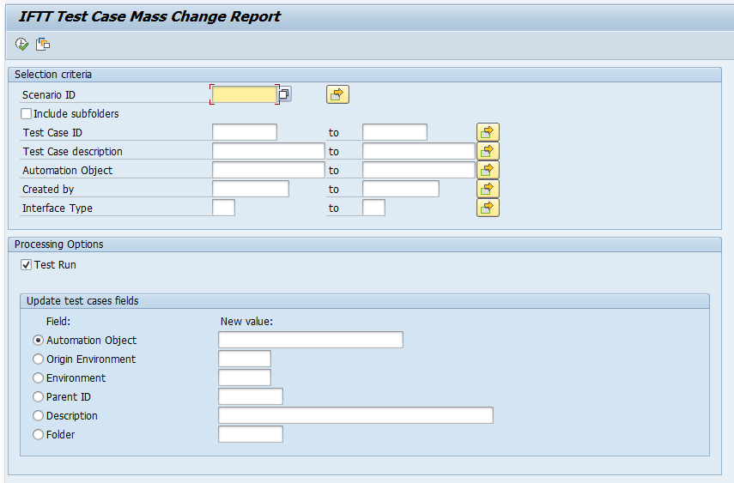Open multiple selection for Automation Object row
The width and height of the screenshot is (734, 483).
488,170
